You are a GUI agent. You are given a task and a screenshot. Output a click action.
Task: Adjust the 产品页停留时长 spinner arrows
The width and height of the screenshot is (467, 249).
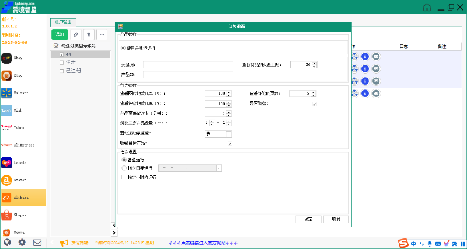coord(229,113)
